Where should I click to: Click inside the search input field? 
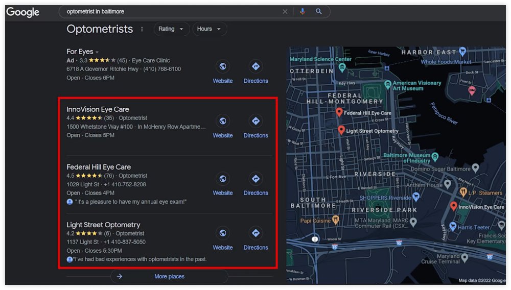pyautogui.click(x=169, y=12)
